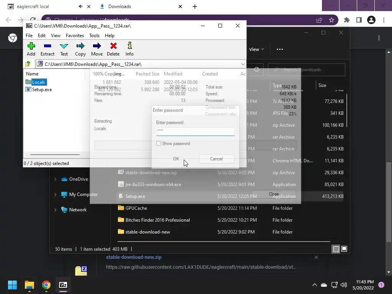Open the stable-download-new.zip download link
Screen dimensions: 392x294
click(x=134, y=257)
